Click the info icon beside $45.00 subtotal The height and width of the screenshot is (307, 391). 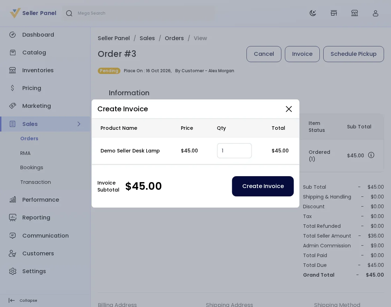pyautogui.click(x=371, y=155)
